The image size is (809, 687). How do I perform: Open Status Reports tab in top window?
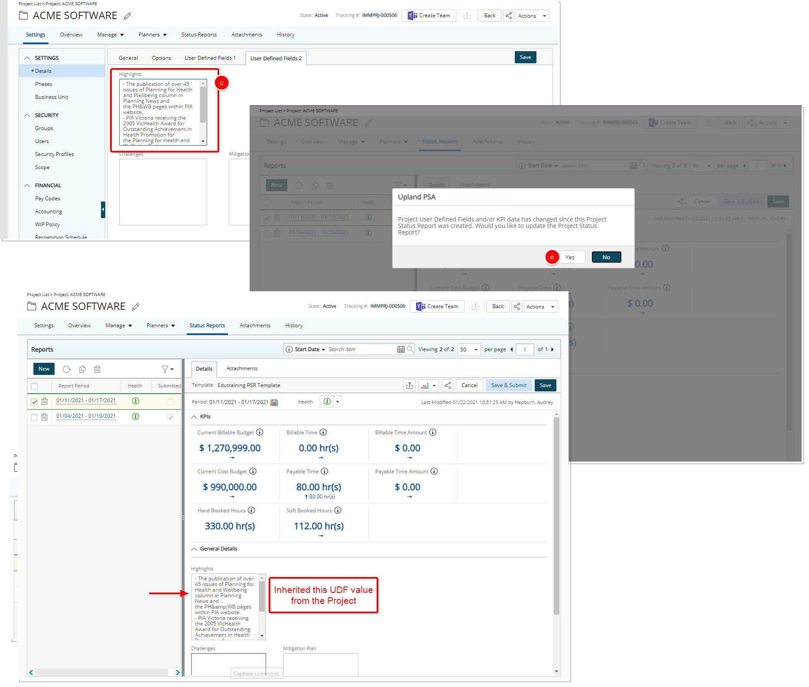pyautogui.click(x=199, y=35)
